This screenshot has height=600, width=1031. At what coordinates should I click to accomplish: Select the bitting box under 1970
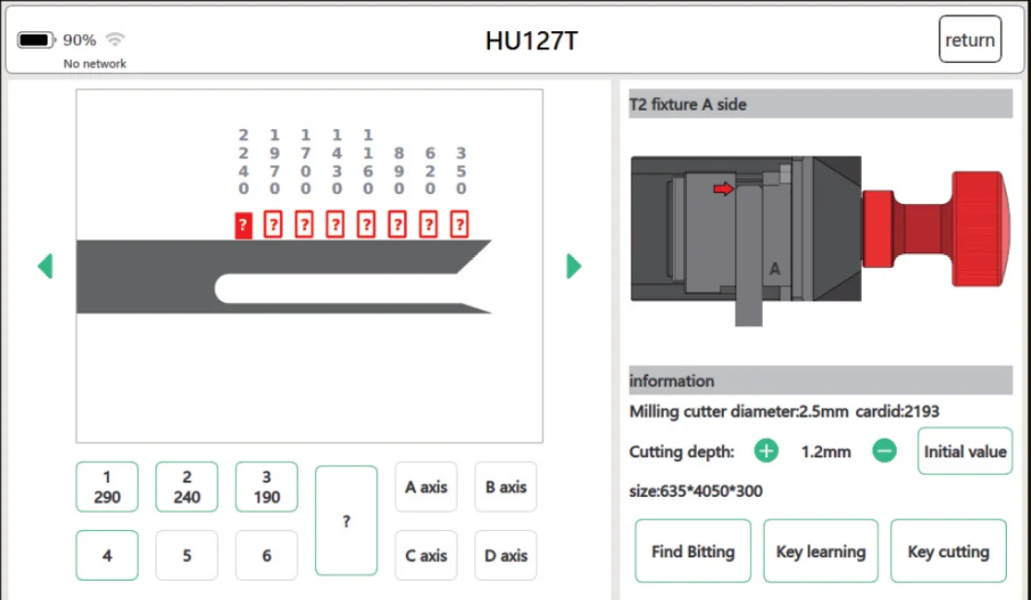pos(273,224)
